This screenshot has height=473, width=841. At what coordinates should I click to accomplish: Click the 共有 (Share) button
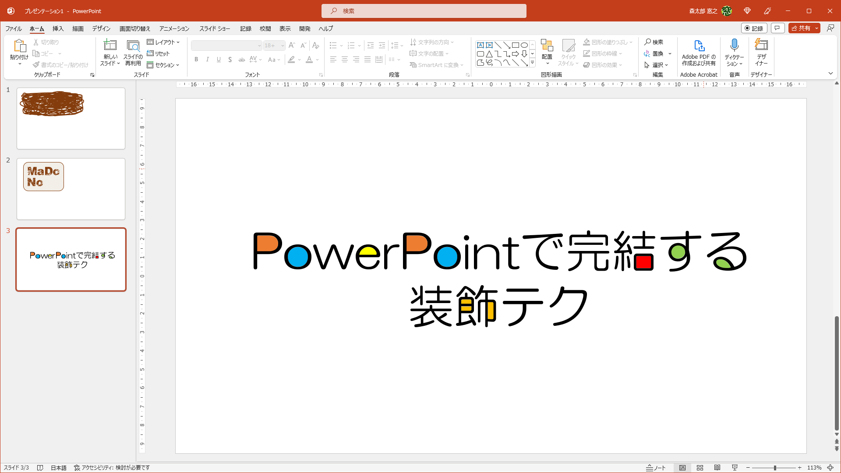802,28
